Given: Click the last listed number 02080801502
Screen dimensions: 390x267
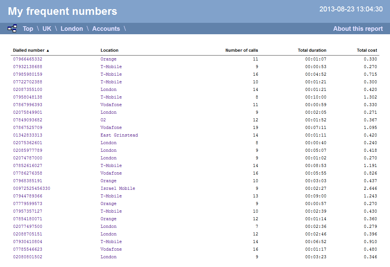Looking at the screenshot, I should [x=27, y=257].
